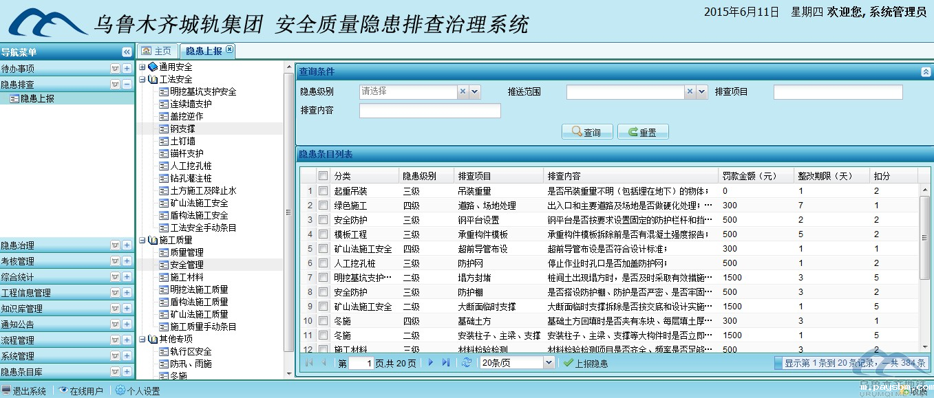This screenshot has height=398, width=934.
Task: Collapse the 导航菜单 navigation panel
Action: (127, 52)
